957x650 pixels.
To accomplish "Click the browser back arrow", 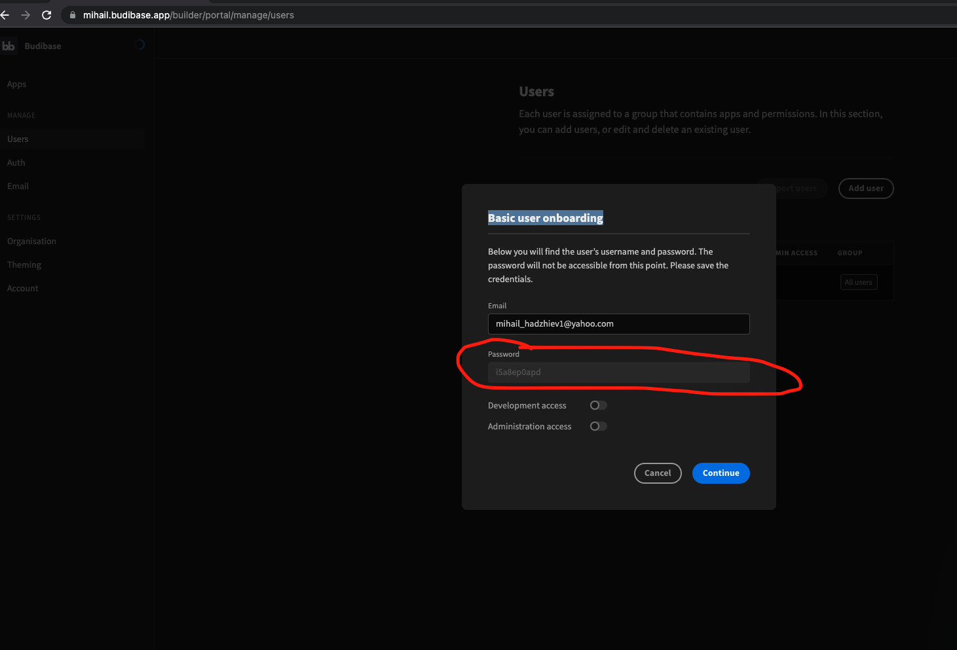I will [x=5, y=14].
